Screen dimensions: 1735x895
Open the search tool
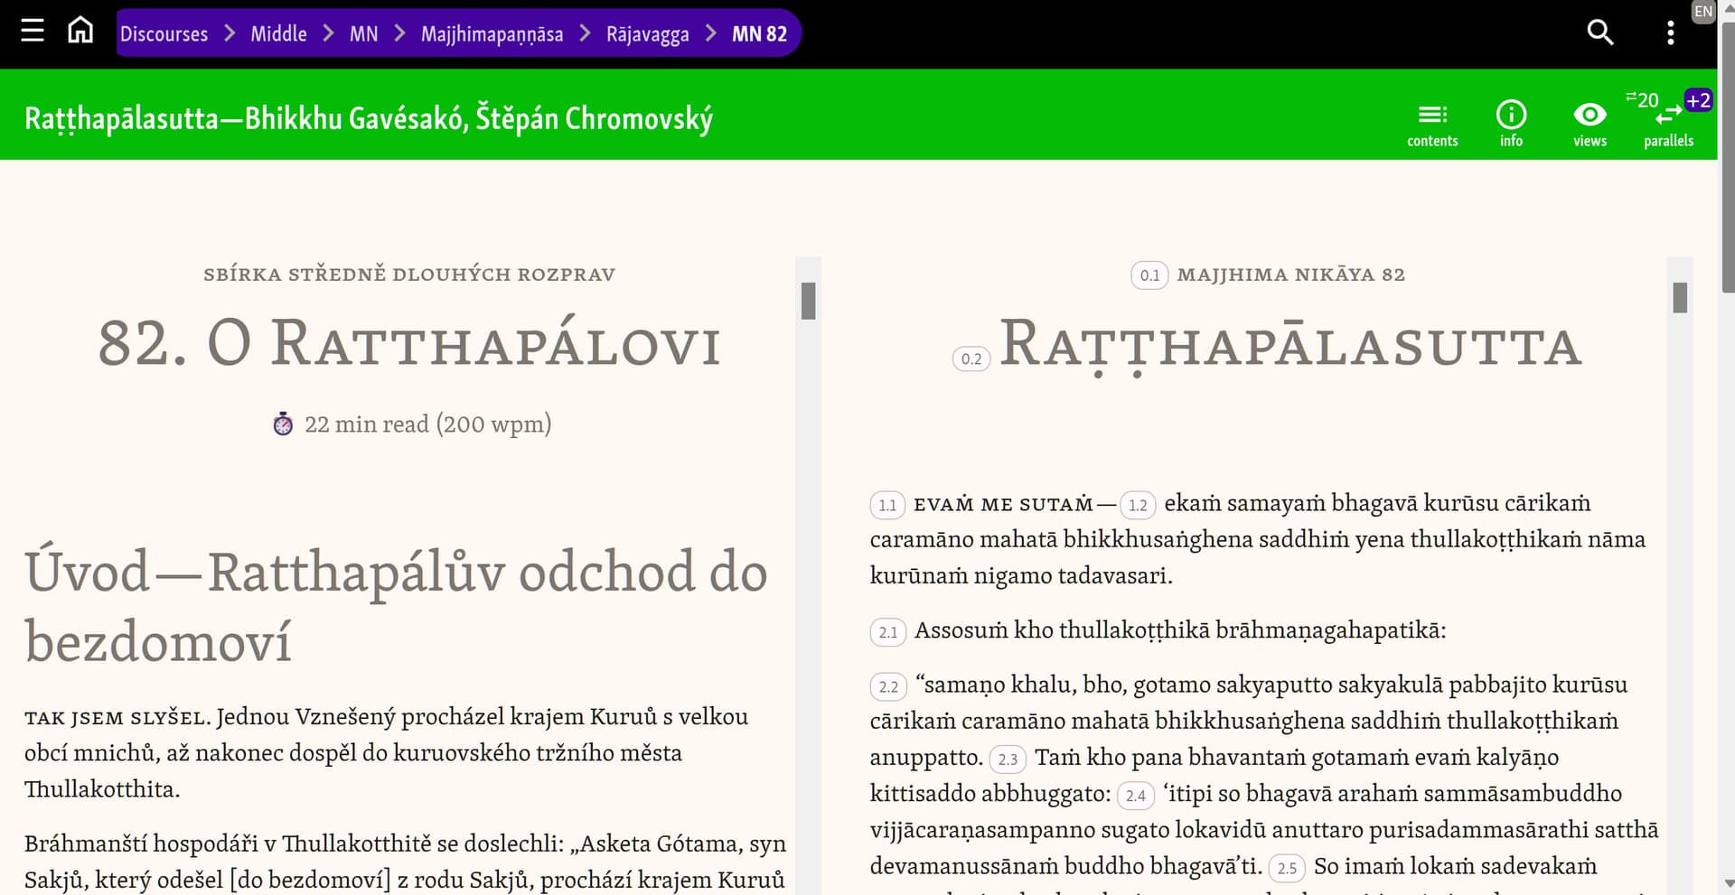coord(1599,33)
